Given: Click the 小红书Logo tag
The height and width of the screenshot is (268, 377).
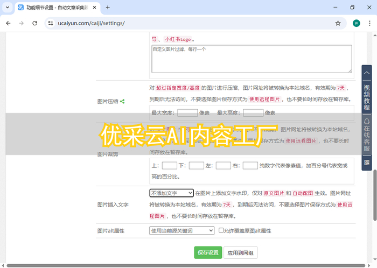Looking at the screenshot, I should point(178,39).
